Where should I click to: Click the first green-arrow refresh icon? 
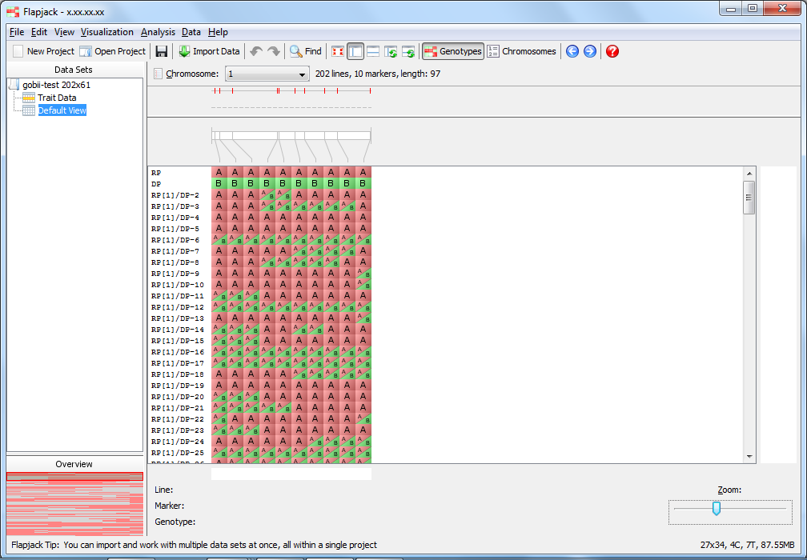click(391, 51)
